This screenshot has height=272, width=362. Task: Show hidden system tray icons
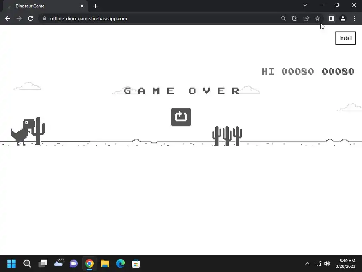point(307,263)
